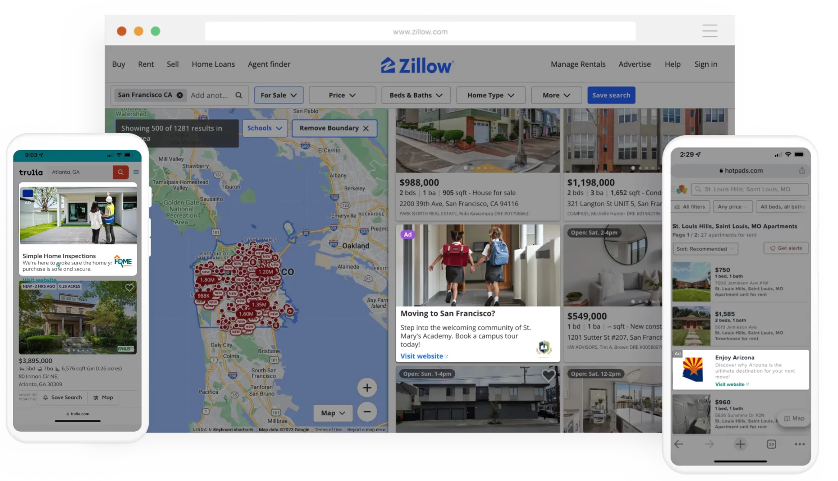This screenshot has height=481, width=838.
Task: Click the Zillow logo
Action: [x=417, y=65]
